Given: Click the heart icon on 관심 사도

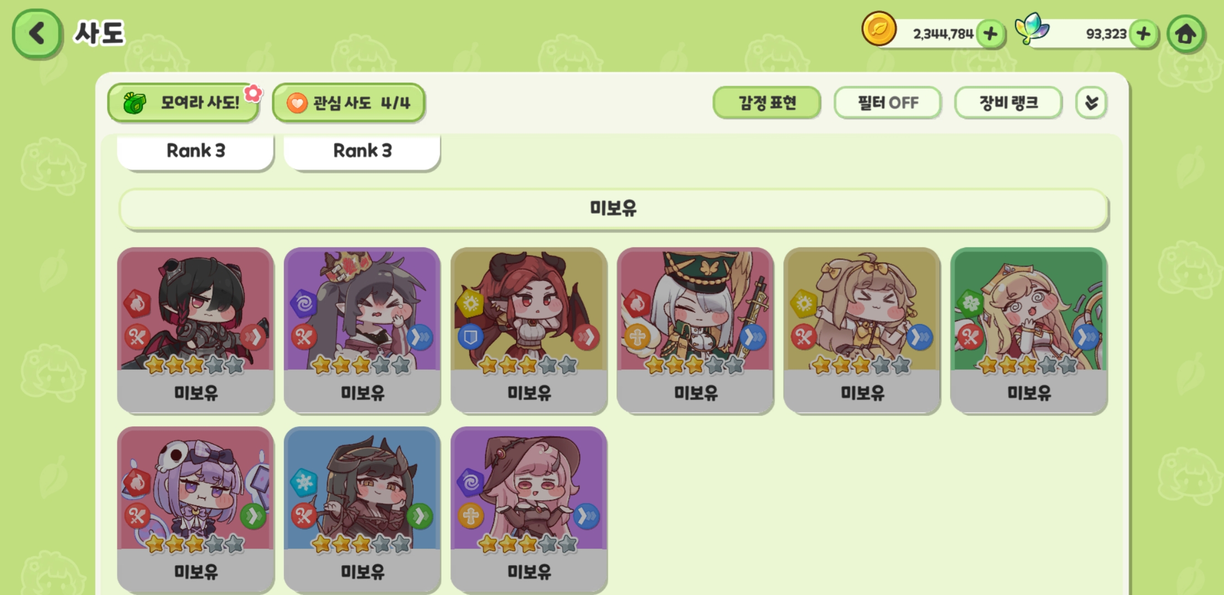Looking at the screenshot, I should (297, 102).
